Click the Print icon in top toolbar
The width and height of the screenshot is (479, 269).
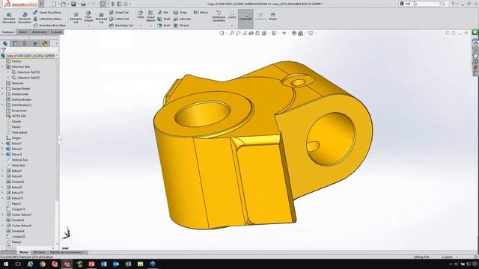[83, 4]
